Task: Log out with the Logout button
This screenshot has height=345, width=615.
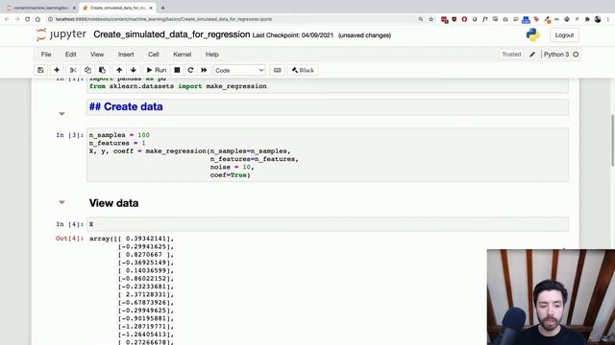Action: pos(564,35)
